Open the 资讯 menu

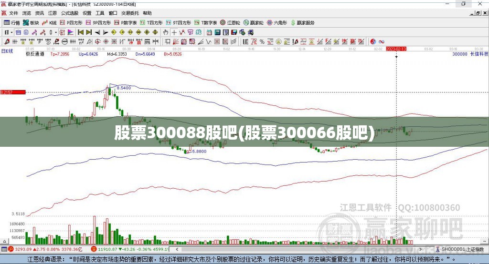point(39,13)
